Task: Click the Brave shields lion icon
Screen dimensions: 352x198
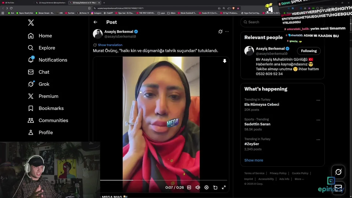Action: coord(233,8)
